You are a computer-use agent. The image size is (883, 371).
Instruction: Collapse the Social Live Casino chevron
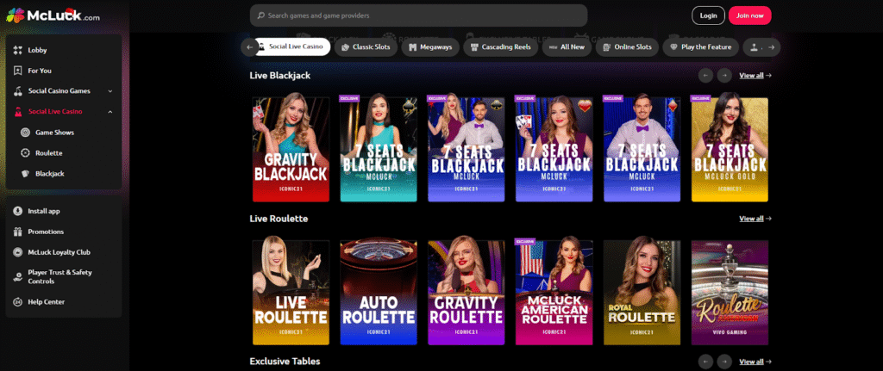(110, 112)
